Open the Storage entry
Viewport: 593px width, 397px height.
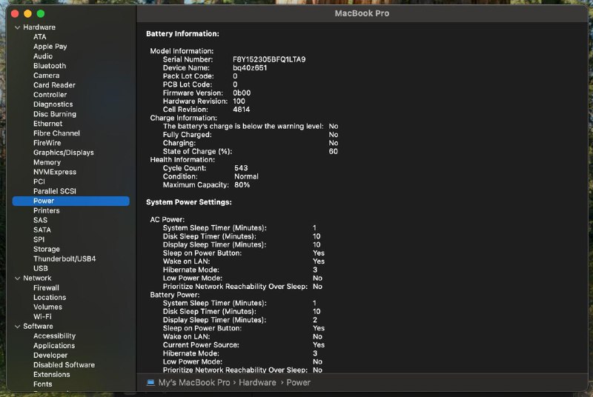[x=47, y=250]
